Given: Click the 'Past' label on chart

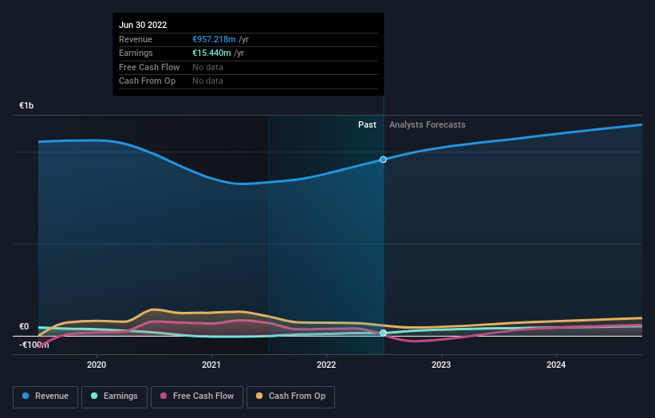Looking at the screenshot, I should pyautogui.click(x=367, y=124).
